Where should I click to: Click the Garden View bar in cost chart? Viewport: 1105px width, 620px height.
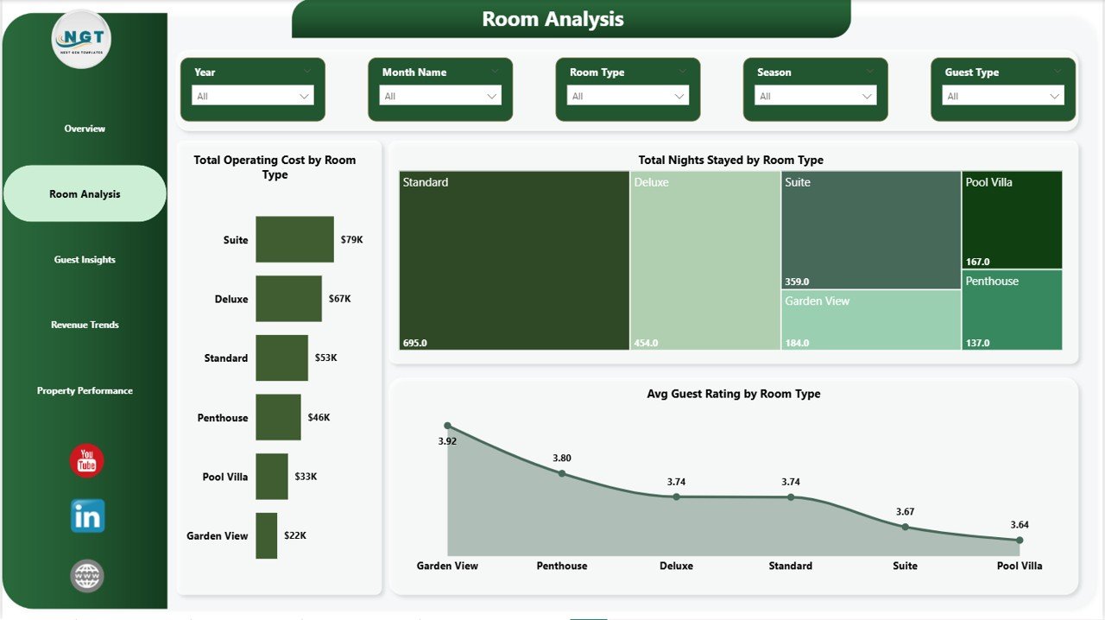pos(266,535)
